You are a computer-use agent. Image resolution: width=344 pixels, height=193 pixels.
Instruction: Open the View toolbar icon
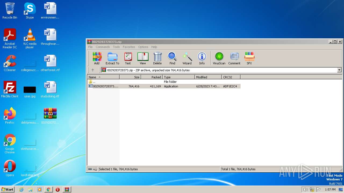pyautogui.click(x=143, y=58)
